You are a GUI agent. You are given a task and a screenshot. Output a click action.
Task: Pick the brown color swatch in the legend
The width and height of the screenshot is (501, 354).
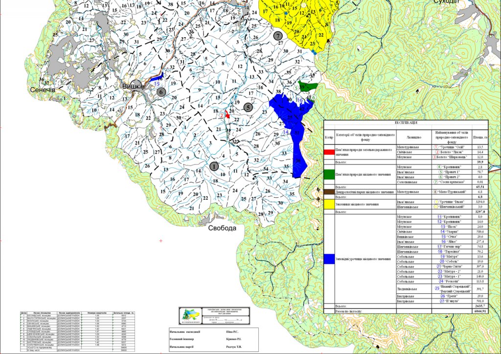coord(329,191)
